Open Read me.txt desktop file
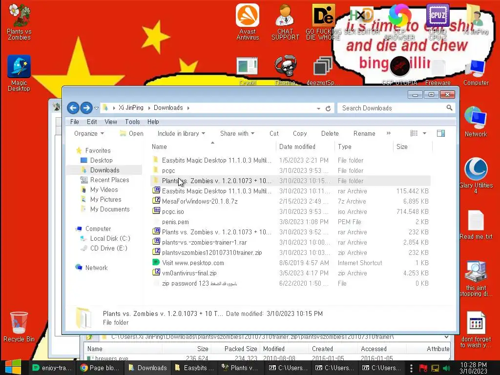The image size is (500, 375). pos(476,225)
